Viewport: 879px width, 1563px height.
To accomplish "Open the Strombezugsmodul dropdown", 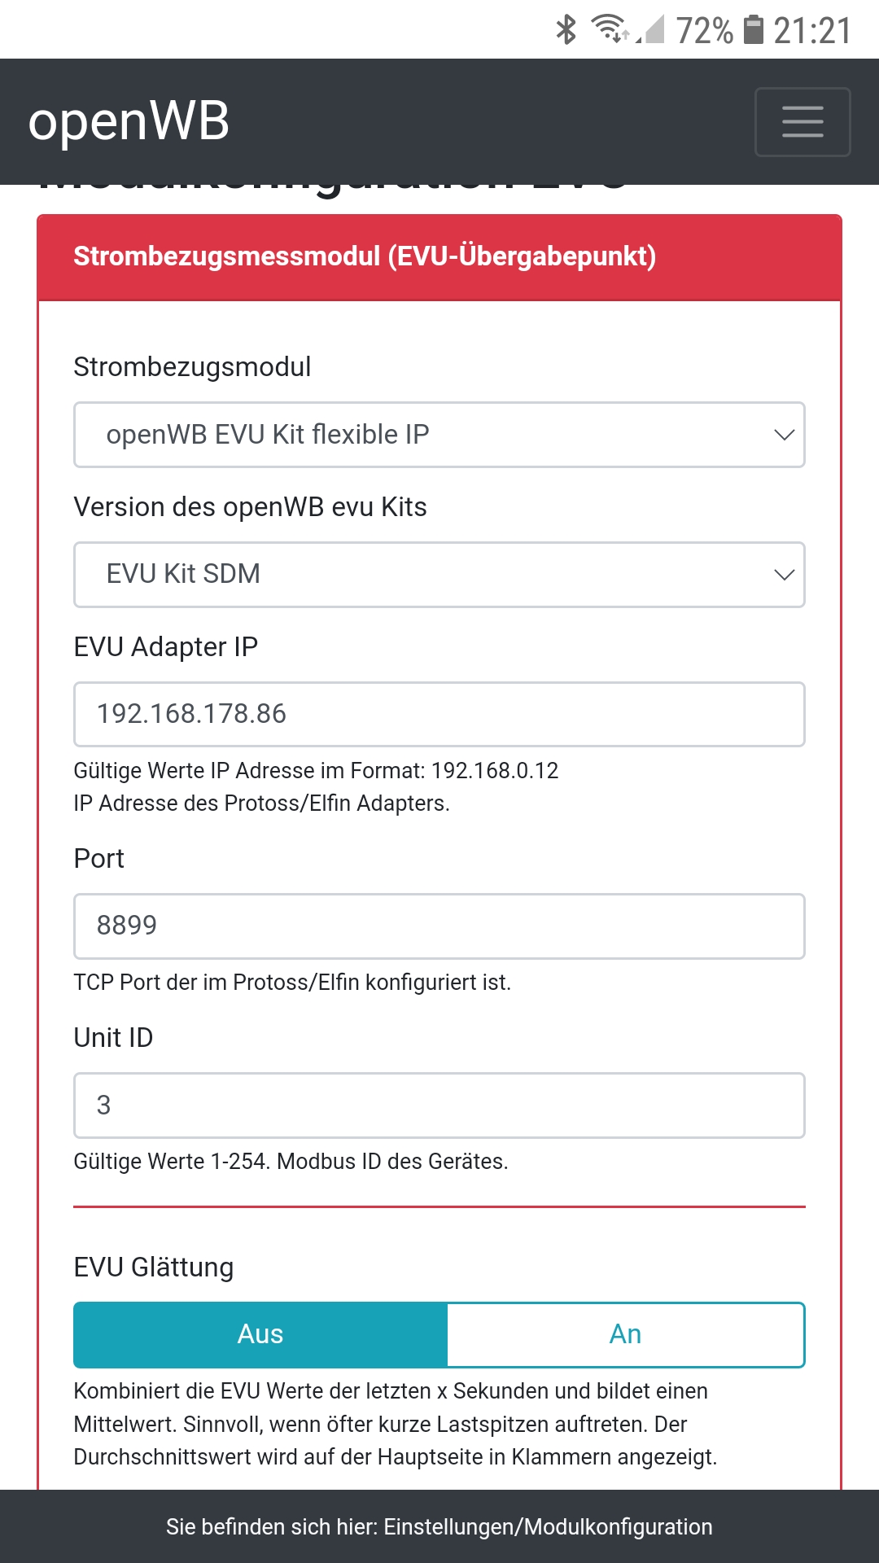I will point(439,435).
